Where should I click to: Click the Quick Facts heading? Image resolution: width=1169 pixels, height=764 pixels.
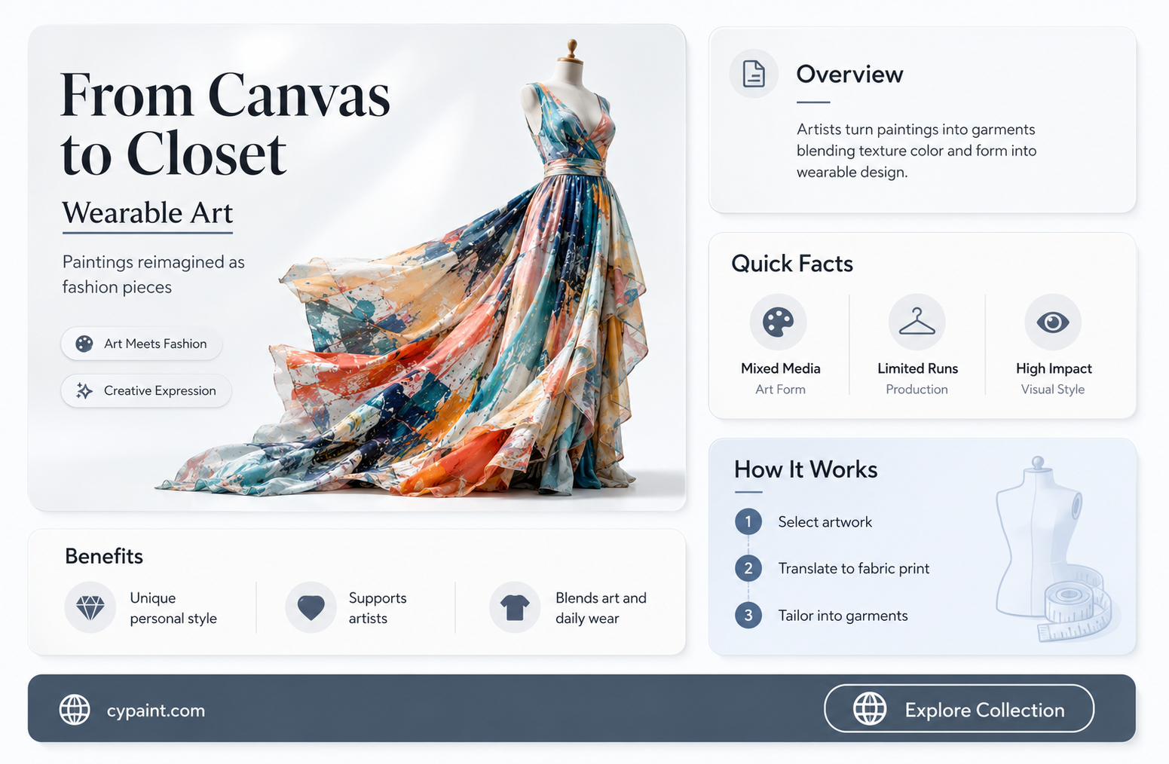792,264
